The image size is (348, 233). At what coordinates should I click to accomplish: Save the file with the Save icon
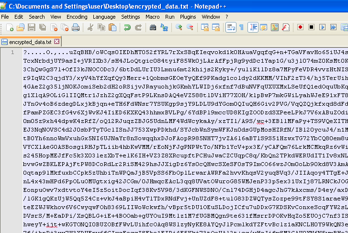pyautogui.click(x=32, y=28)
